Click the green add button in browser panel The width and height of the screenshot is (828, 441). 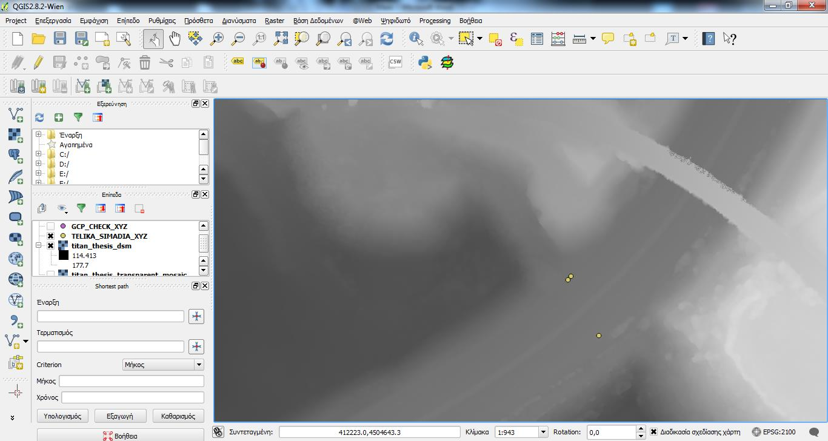point(59,118)
